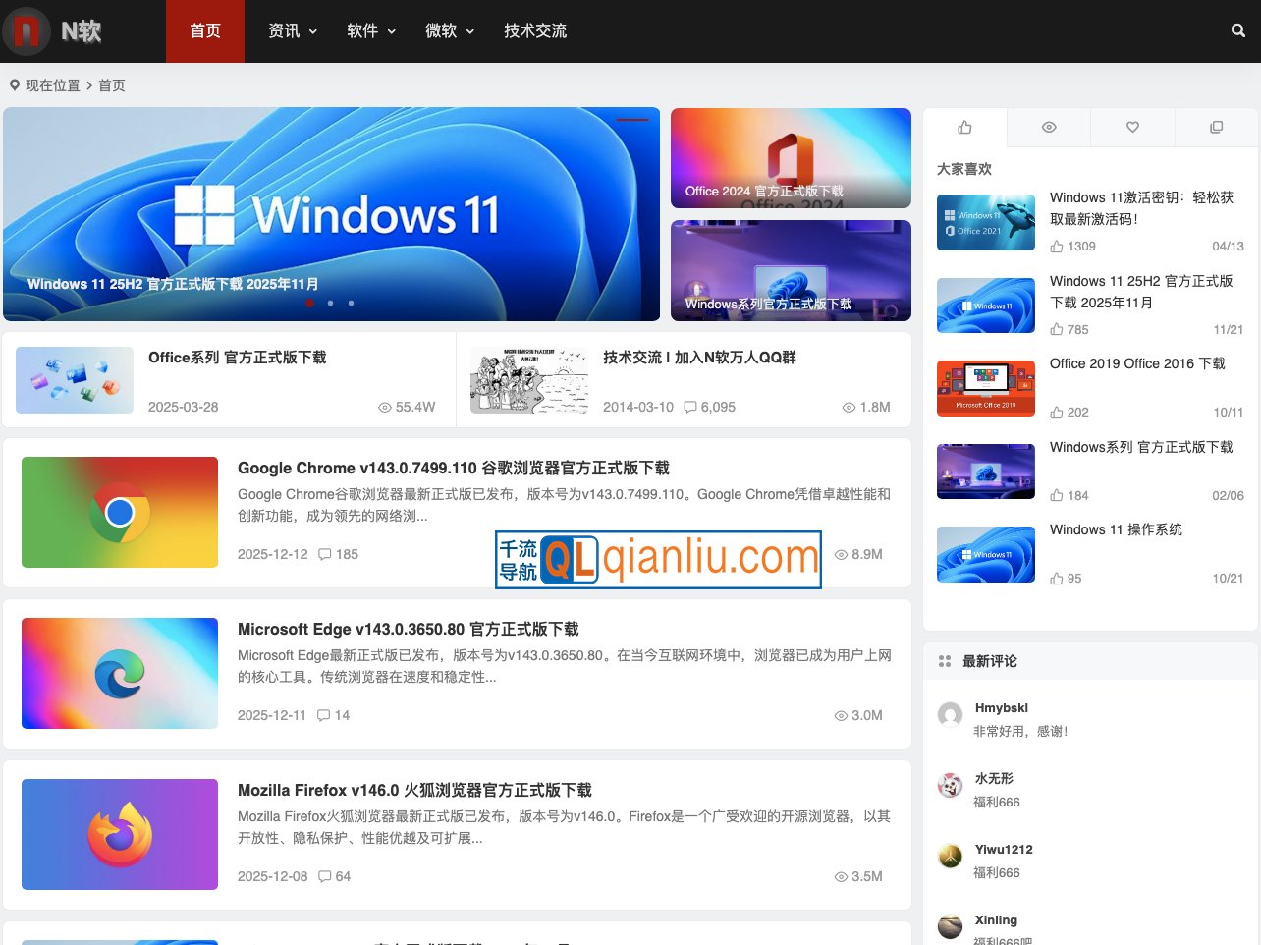Open the 技术交流 menu item
Image resolution: width=1261 pixels, height=945 pixels.
[x=535, y=30]
